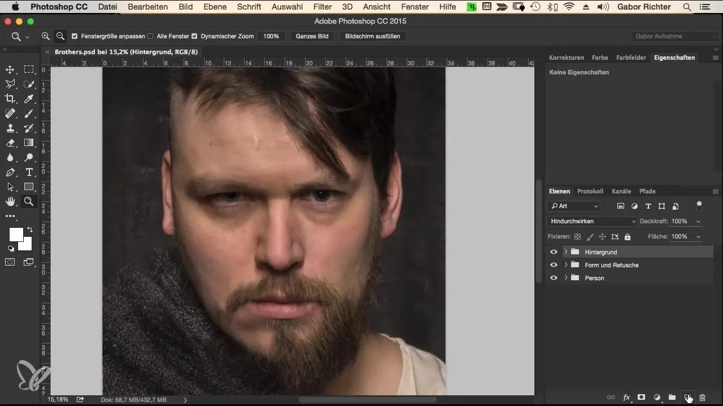Select the Pen tool
Viewport: 723px width, 406px height.
coord(10,172)
